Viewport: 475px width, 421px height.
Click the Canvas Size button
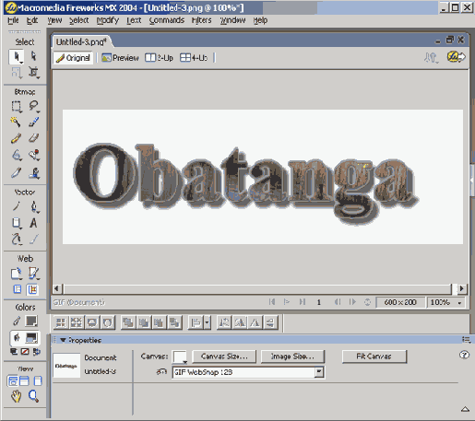click(224, 357)
